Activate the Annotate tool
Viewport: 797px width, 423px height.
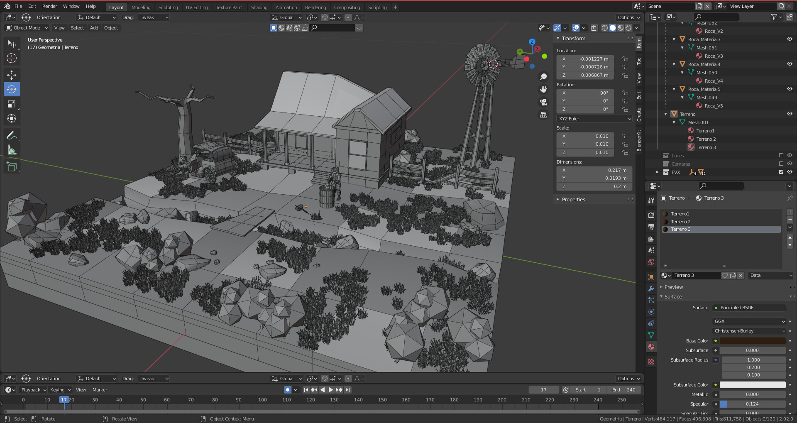[x=12, y=134]
